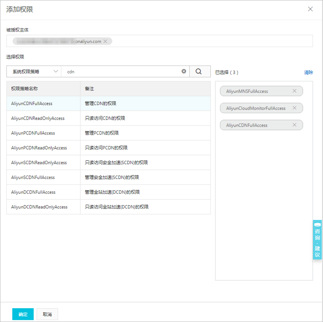This screenshot has height=322, width=323.
Task: Click the 管理安全加速(SCDN)的权限 cell
Action: 145,177
